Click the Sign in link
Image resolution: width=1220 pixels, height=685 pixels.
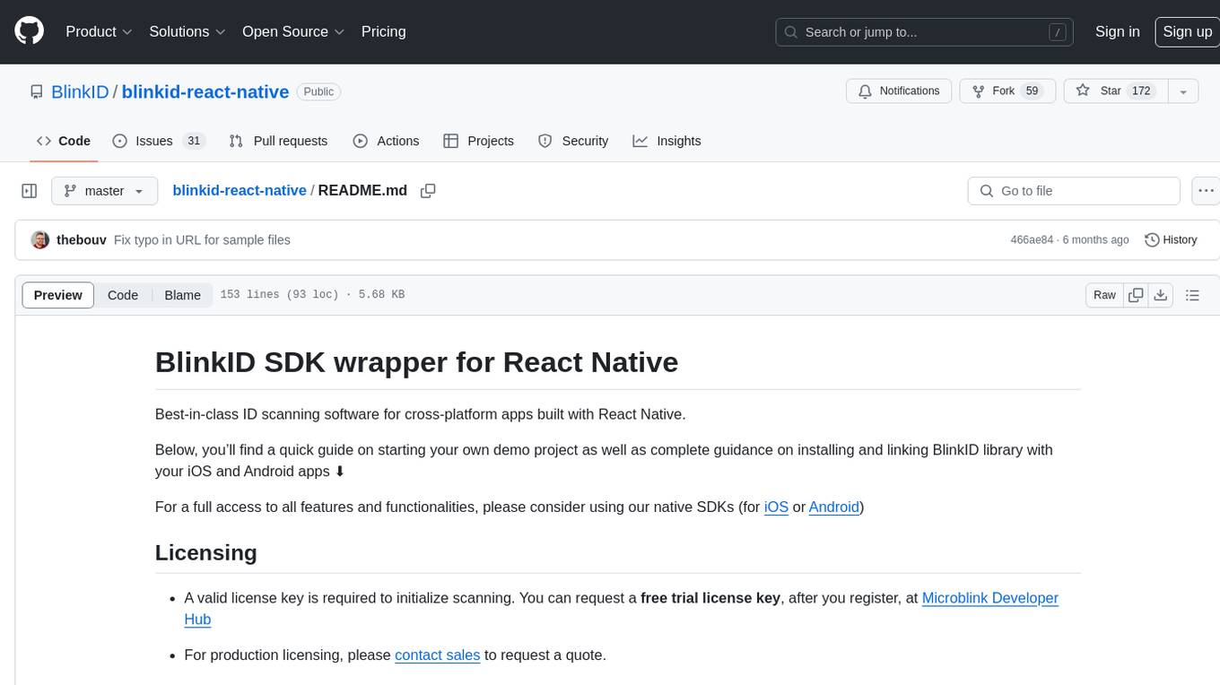pyautogui.click(x=1117, y=31)
